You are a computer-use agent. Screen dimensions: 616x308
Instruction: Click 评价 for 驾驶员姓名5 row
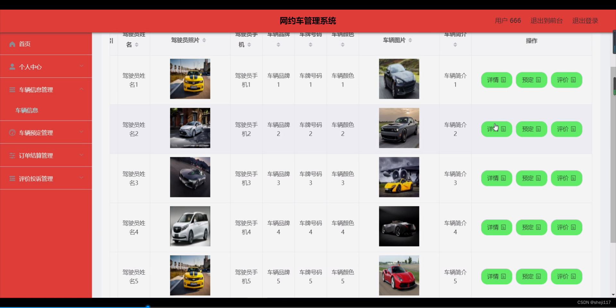click(566, 276)
